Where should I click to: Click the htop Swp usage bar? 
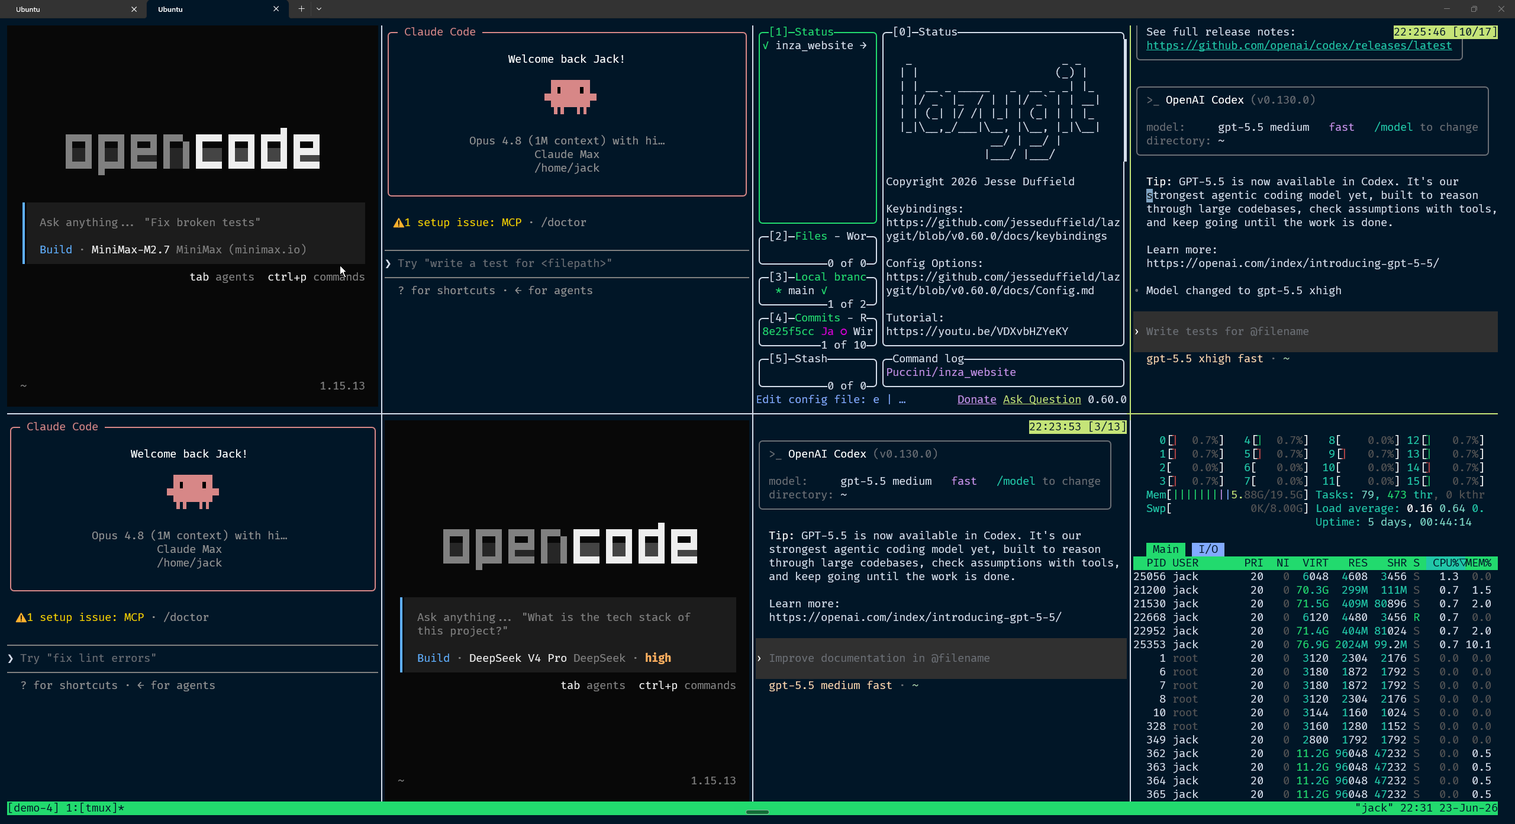(x=1227, y=508)
